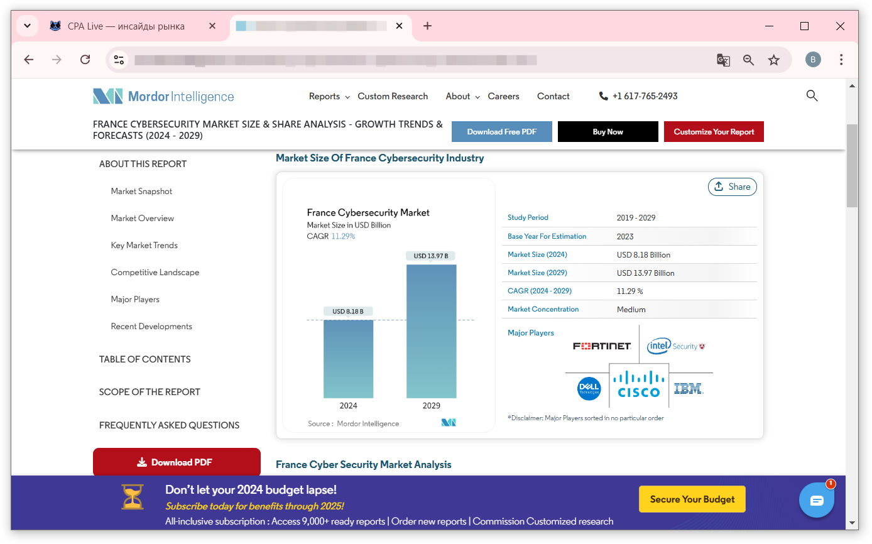Reload the current page

[85, 60]
